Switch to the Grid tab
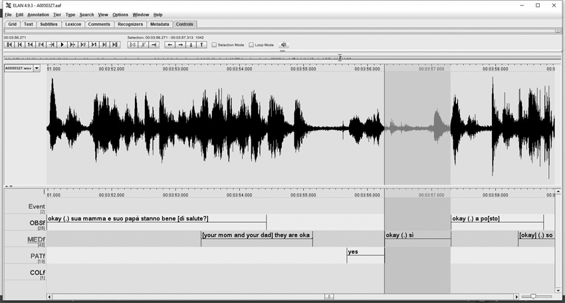565x303 pixels. pos(12,24)
